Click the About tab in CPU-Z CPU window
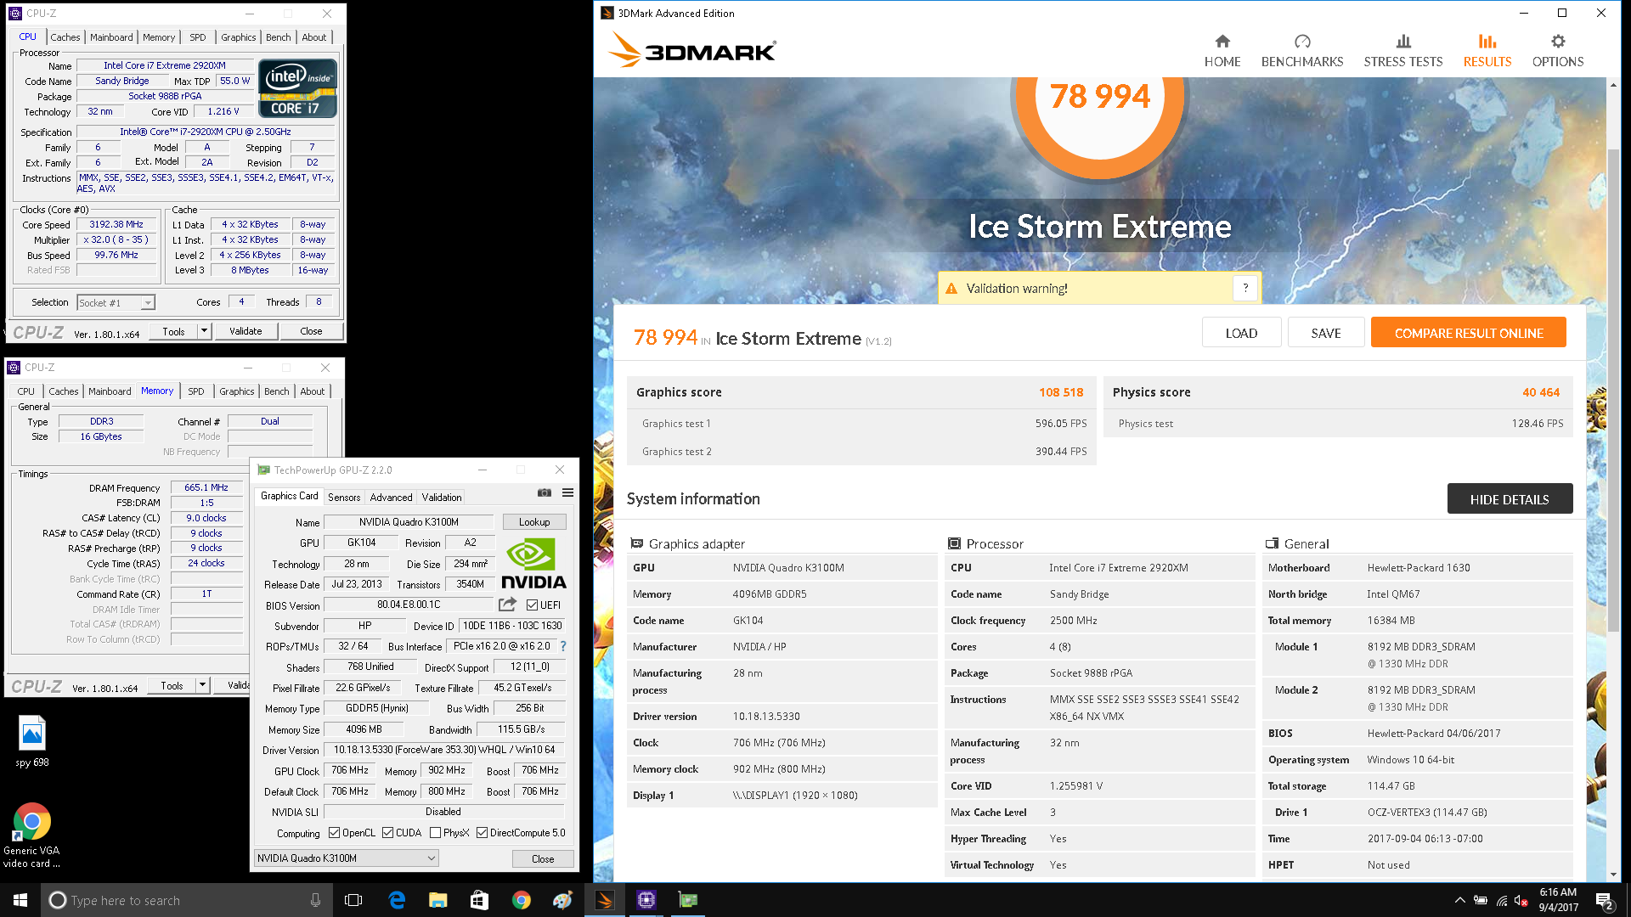This screenshot has width=1631, height=917. point(313,37)
